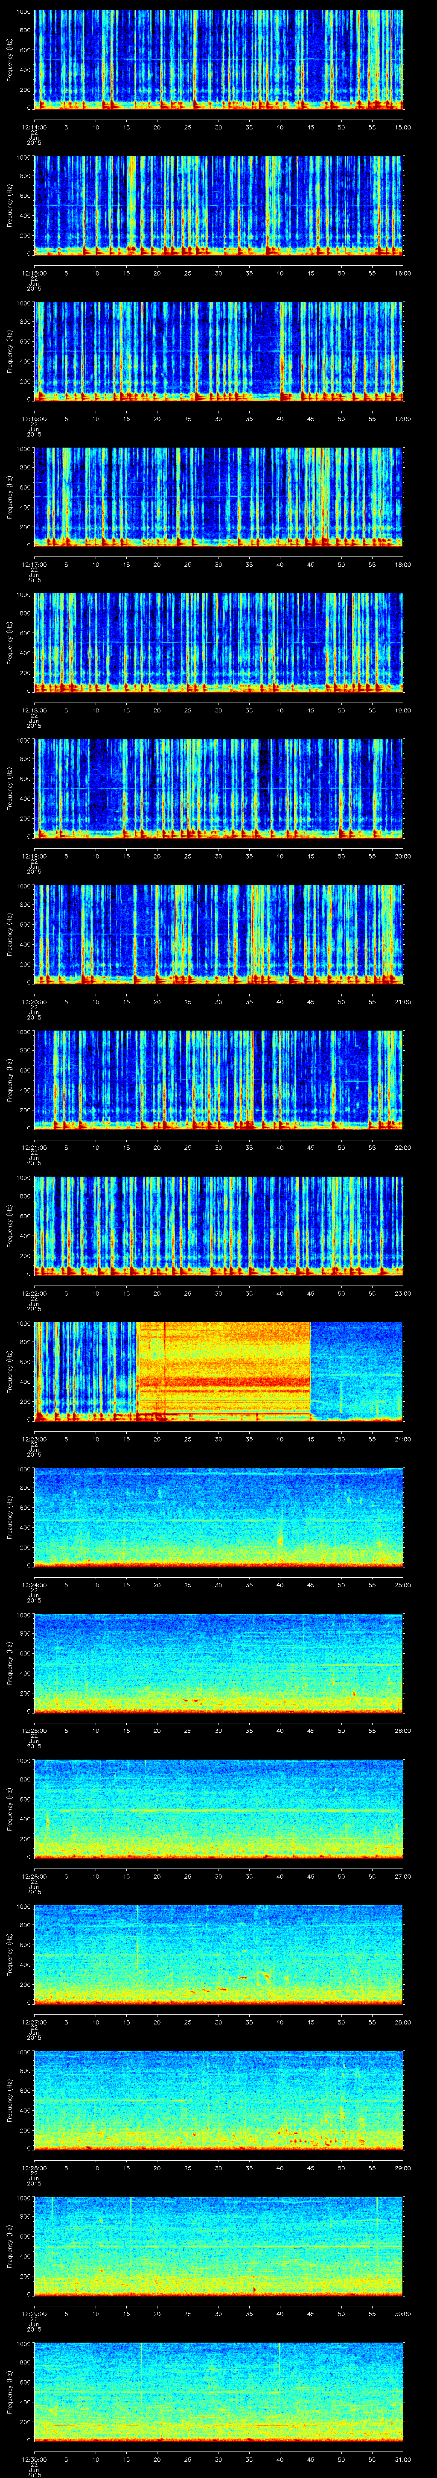Select the 12:15:00 start time label
This screenshot has width=437, height=2478.
point(34,273)
